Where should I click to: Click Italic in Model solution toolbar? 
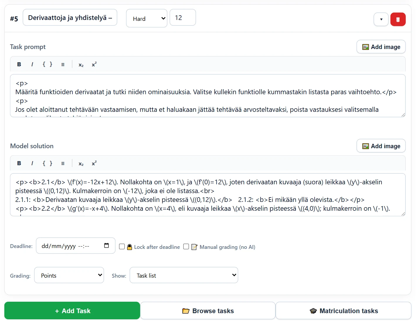32,163
